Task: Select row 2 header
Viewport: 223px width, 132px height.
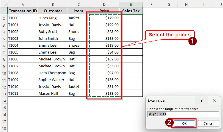Action: [4, 18]
